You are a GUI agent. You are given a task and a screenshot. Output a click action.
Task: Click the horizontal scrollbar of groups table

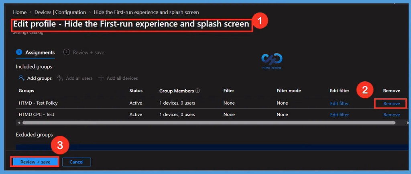coord(209,122)
